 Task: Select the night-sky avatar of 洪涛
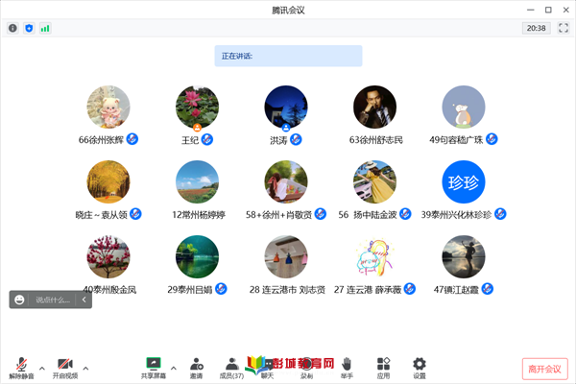coord(286,107)
